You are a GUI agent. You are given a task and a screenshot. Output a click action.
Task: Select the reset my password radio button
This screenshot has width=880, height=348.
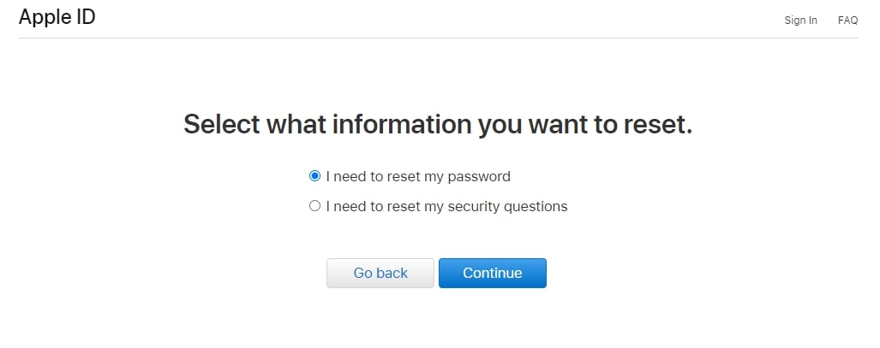[314, 176]
